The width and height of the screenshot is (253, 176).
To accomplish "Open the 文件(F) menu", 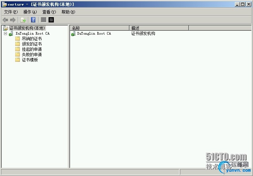I will pos(11,12).
